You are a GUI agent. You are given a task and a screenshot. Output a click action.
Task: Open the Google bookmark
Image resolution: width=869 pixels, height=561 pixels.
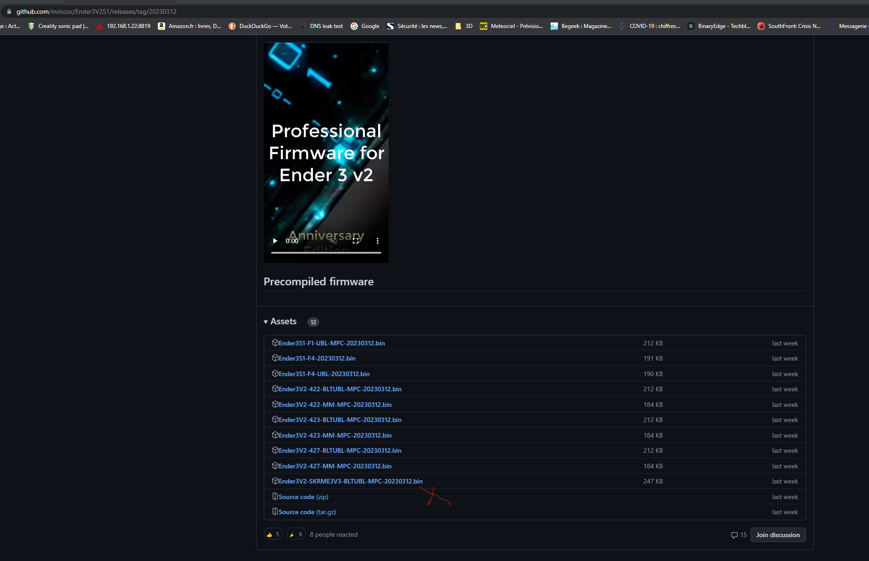tap(365, 26)
